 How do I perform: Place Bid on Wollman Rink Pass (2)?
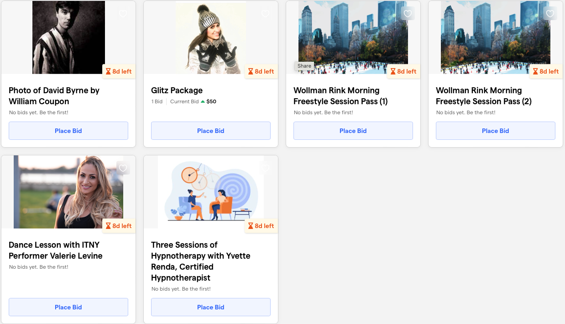(x=496, y=131)
